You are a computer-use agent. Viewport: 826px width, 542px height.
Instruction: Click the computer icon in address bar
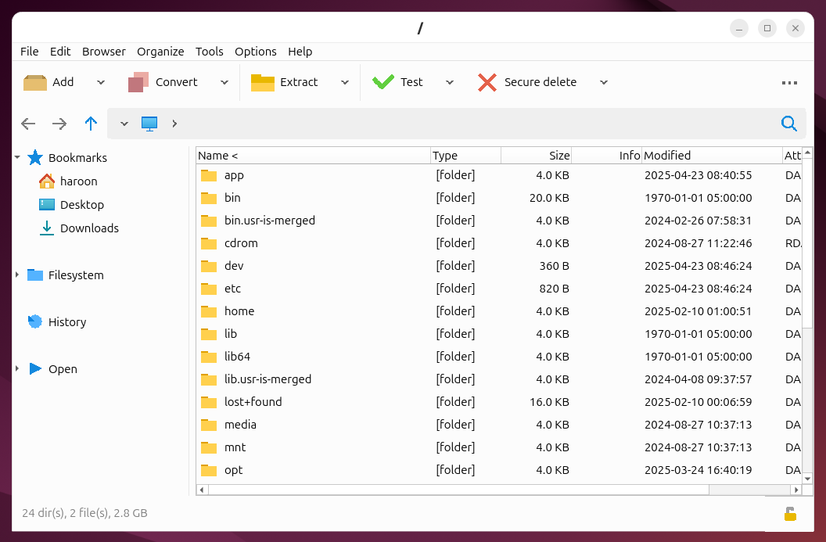click(149, 124)
